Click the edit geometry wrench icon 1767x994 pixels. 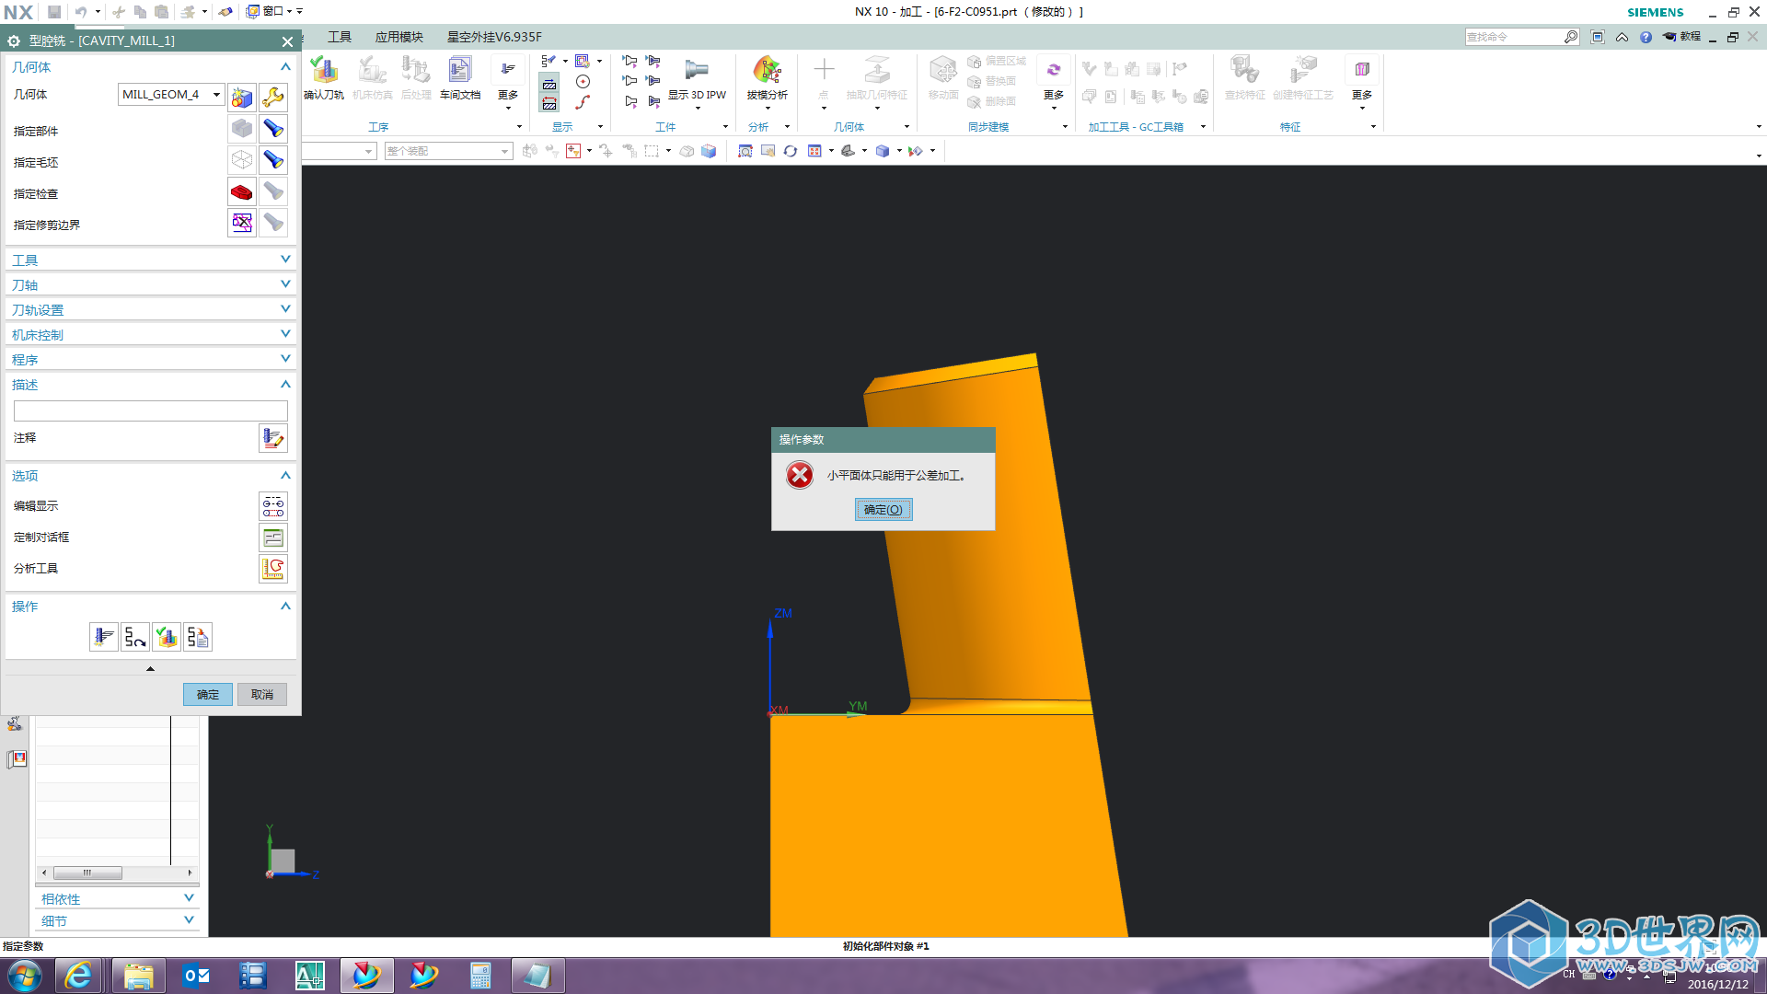click(273, 97)
